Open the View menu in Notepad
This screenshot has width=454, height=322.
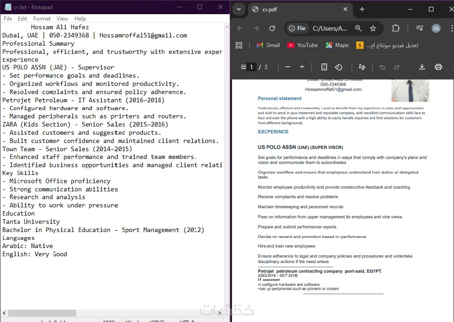pos(62,19)
